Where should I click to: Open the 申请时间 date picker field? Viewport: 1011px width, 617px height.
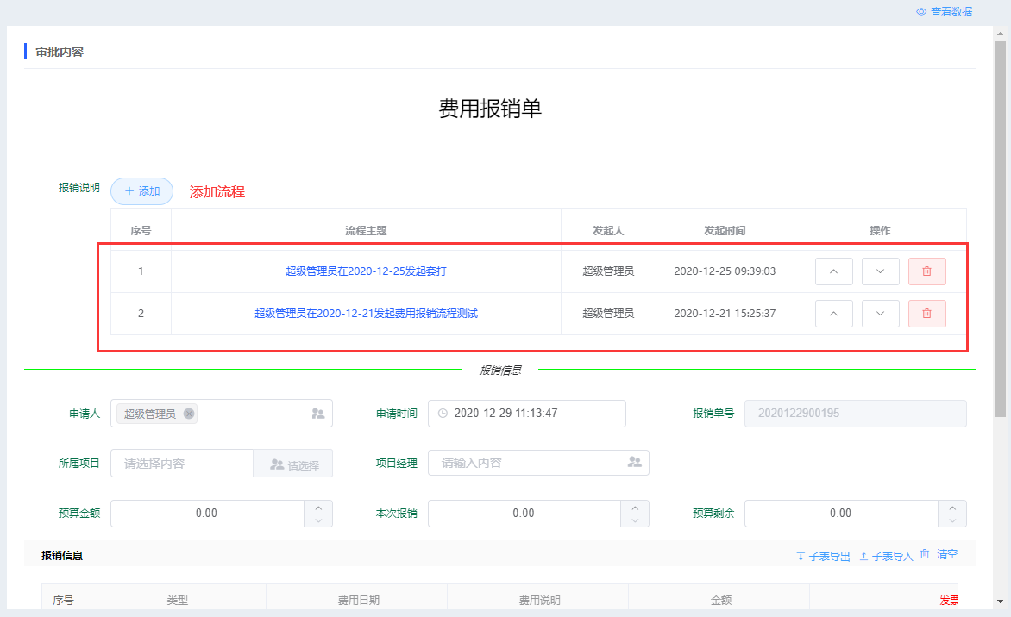(x=526, y=414)
